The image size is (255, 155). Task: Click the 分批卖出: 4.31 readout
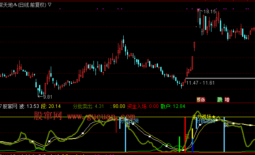click(88, 106)
